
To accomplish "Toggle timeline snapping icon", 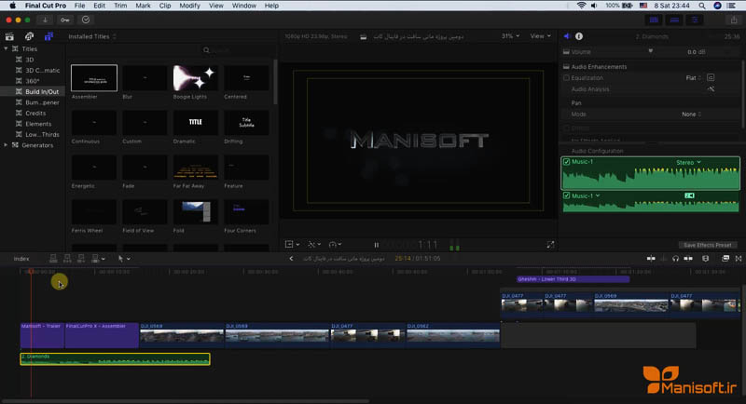I will tap(688, 259).
